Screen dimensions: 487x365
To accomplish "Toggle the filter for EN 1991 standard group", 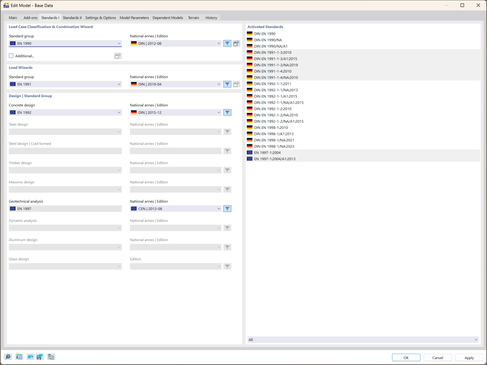I will point(227,84).
